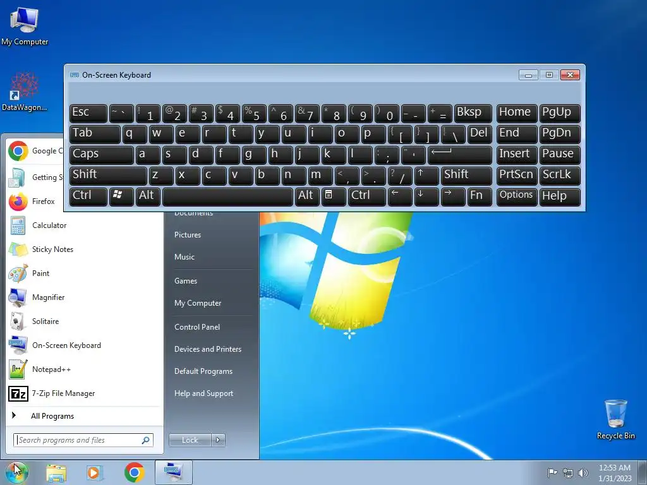Image resolution: width=647 pixels, height=485 pixels.
Task: Open Music from Start menu
Action: [x=184, y=257]
